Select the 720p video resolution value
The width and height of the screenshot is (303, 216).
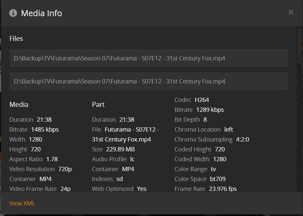click(x=65, y=169)
